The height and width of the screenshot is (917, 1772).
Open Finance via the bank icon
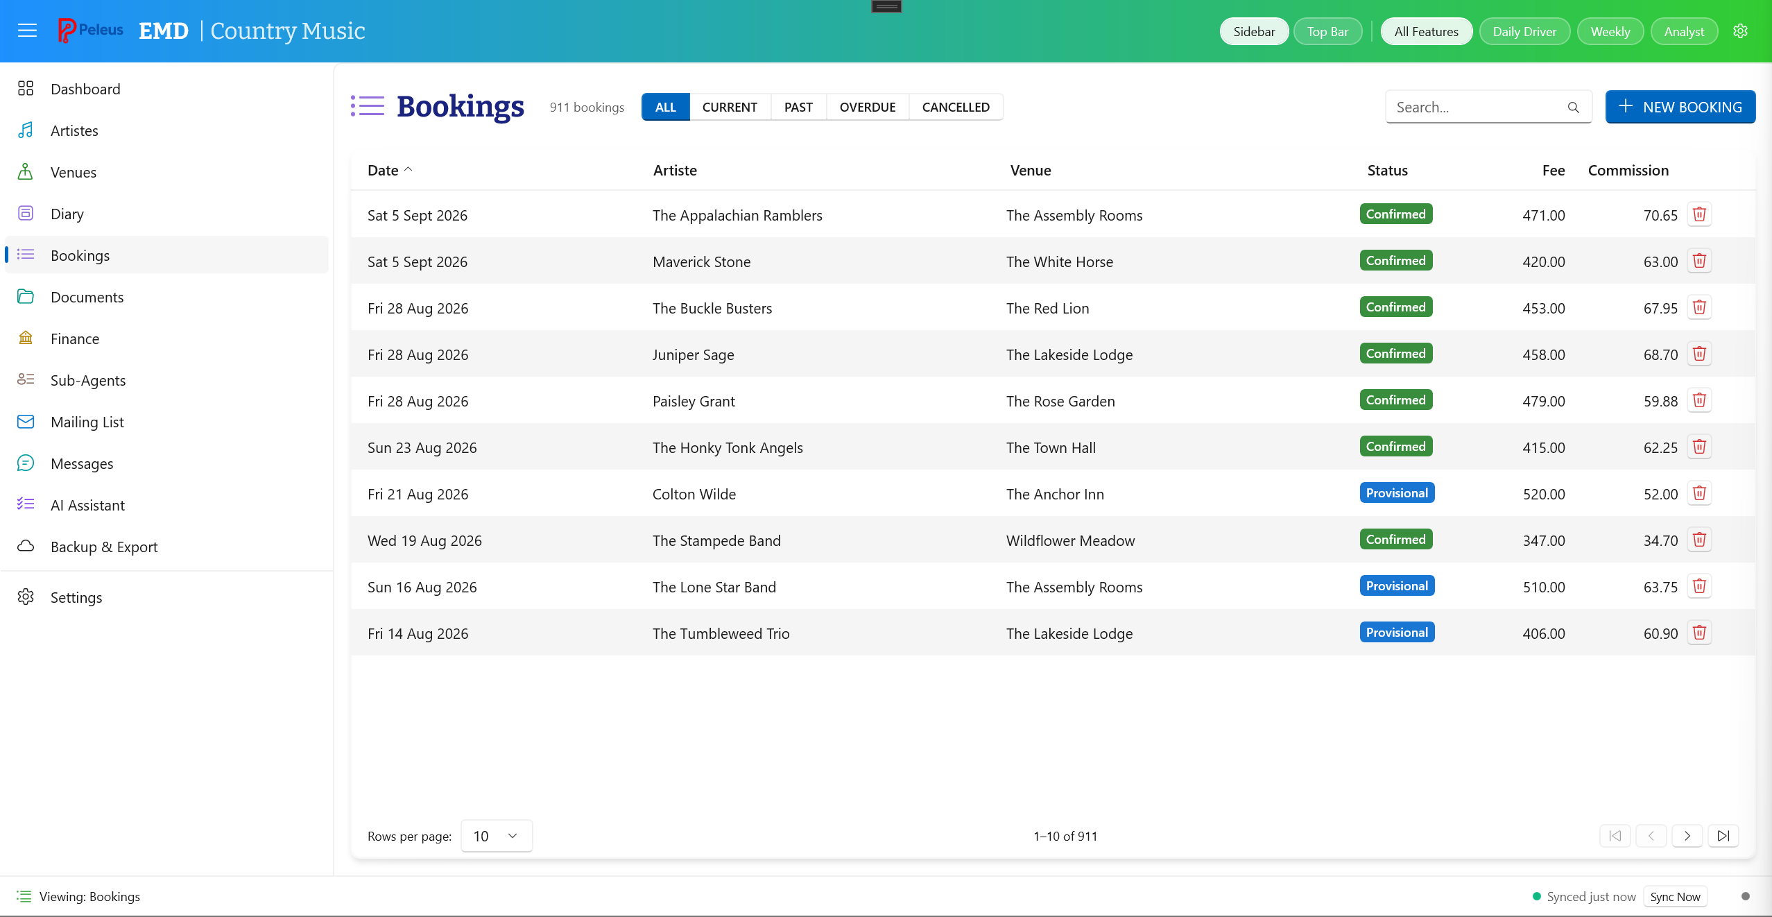26,338
